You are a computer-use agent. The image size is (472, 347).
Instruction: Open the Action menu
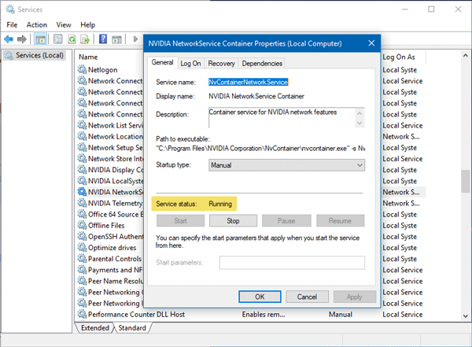37,24
